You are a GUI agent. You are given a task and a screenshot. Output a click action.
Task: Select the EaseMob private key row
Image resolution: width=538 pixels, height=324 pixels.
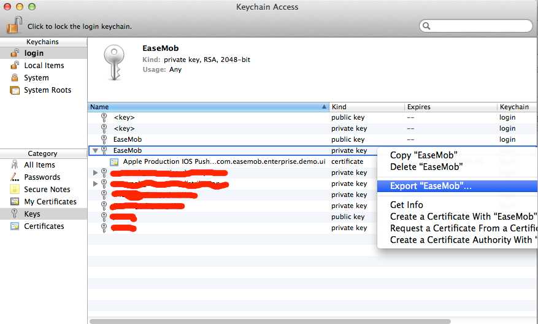point(232,150)
